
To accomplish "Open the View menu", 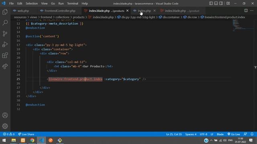I will (x=44, y=4).
